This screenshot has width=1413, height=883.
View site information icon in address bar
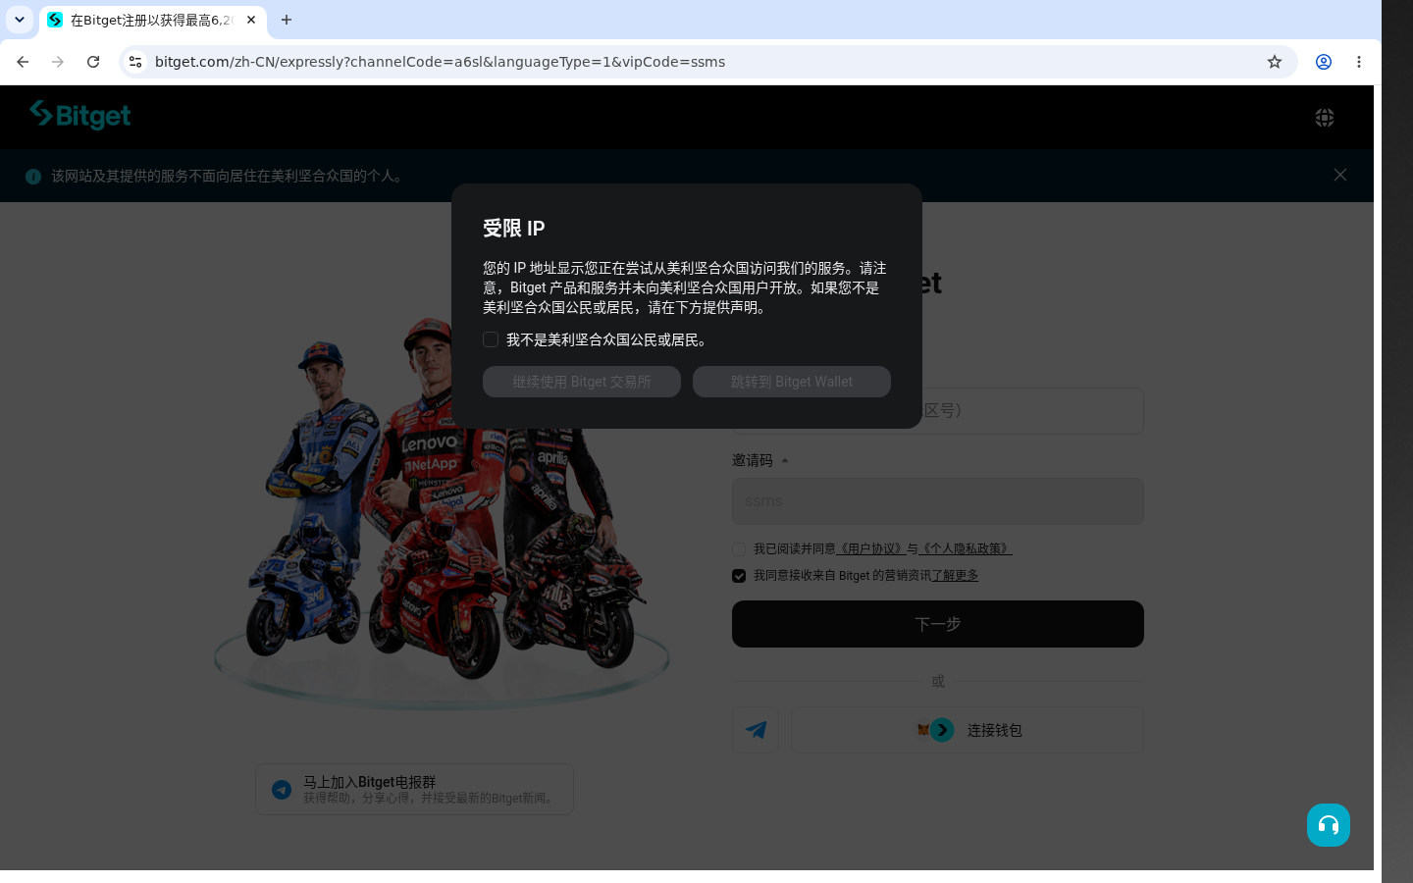(135, 62)
